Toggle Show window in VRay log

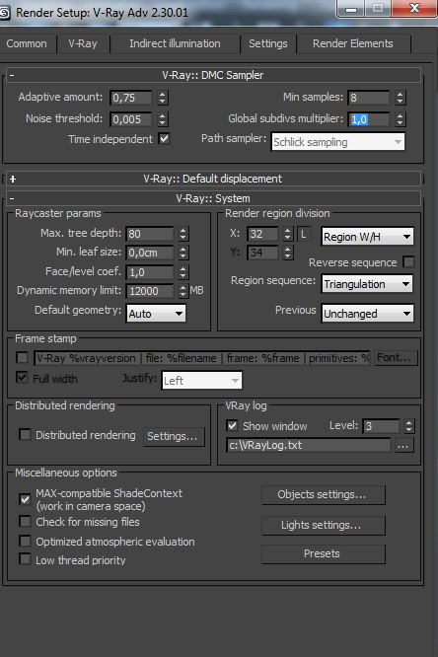click(232, 426)
